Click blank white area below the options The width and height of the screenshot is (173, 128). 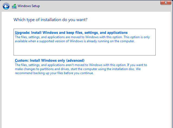point(86,99)
